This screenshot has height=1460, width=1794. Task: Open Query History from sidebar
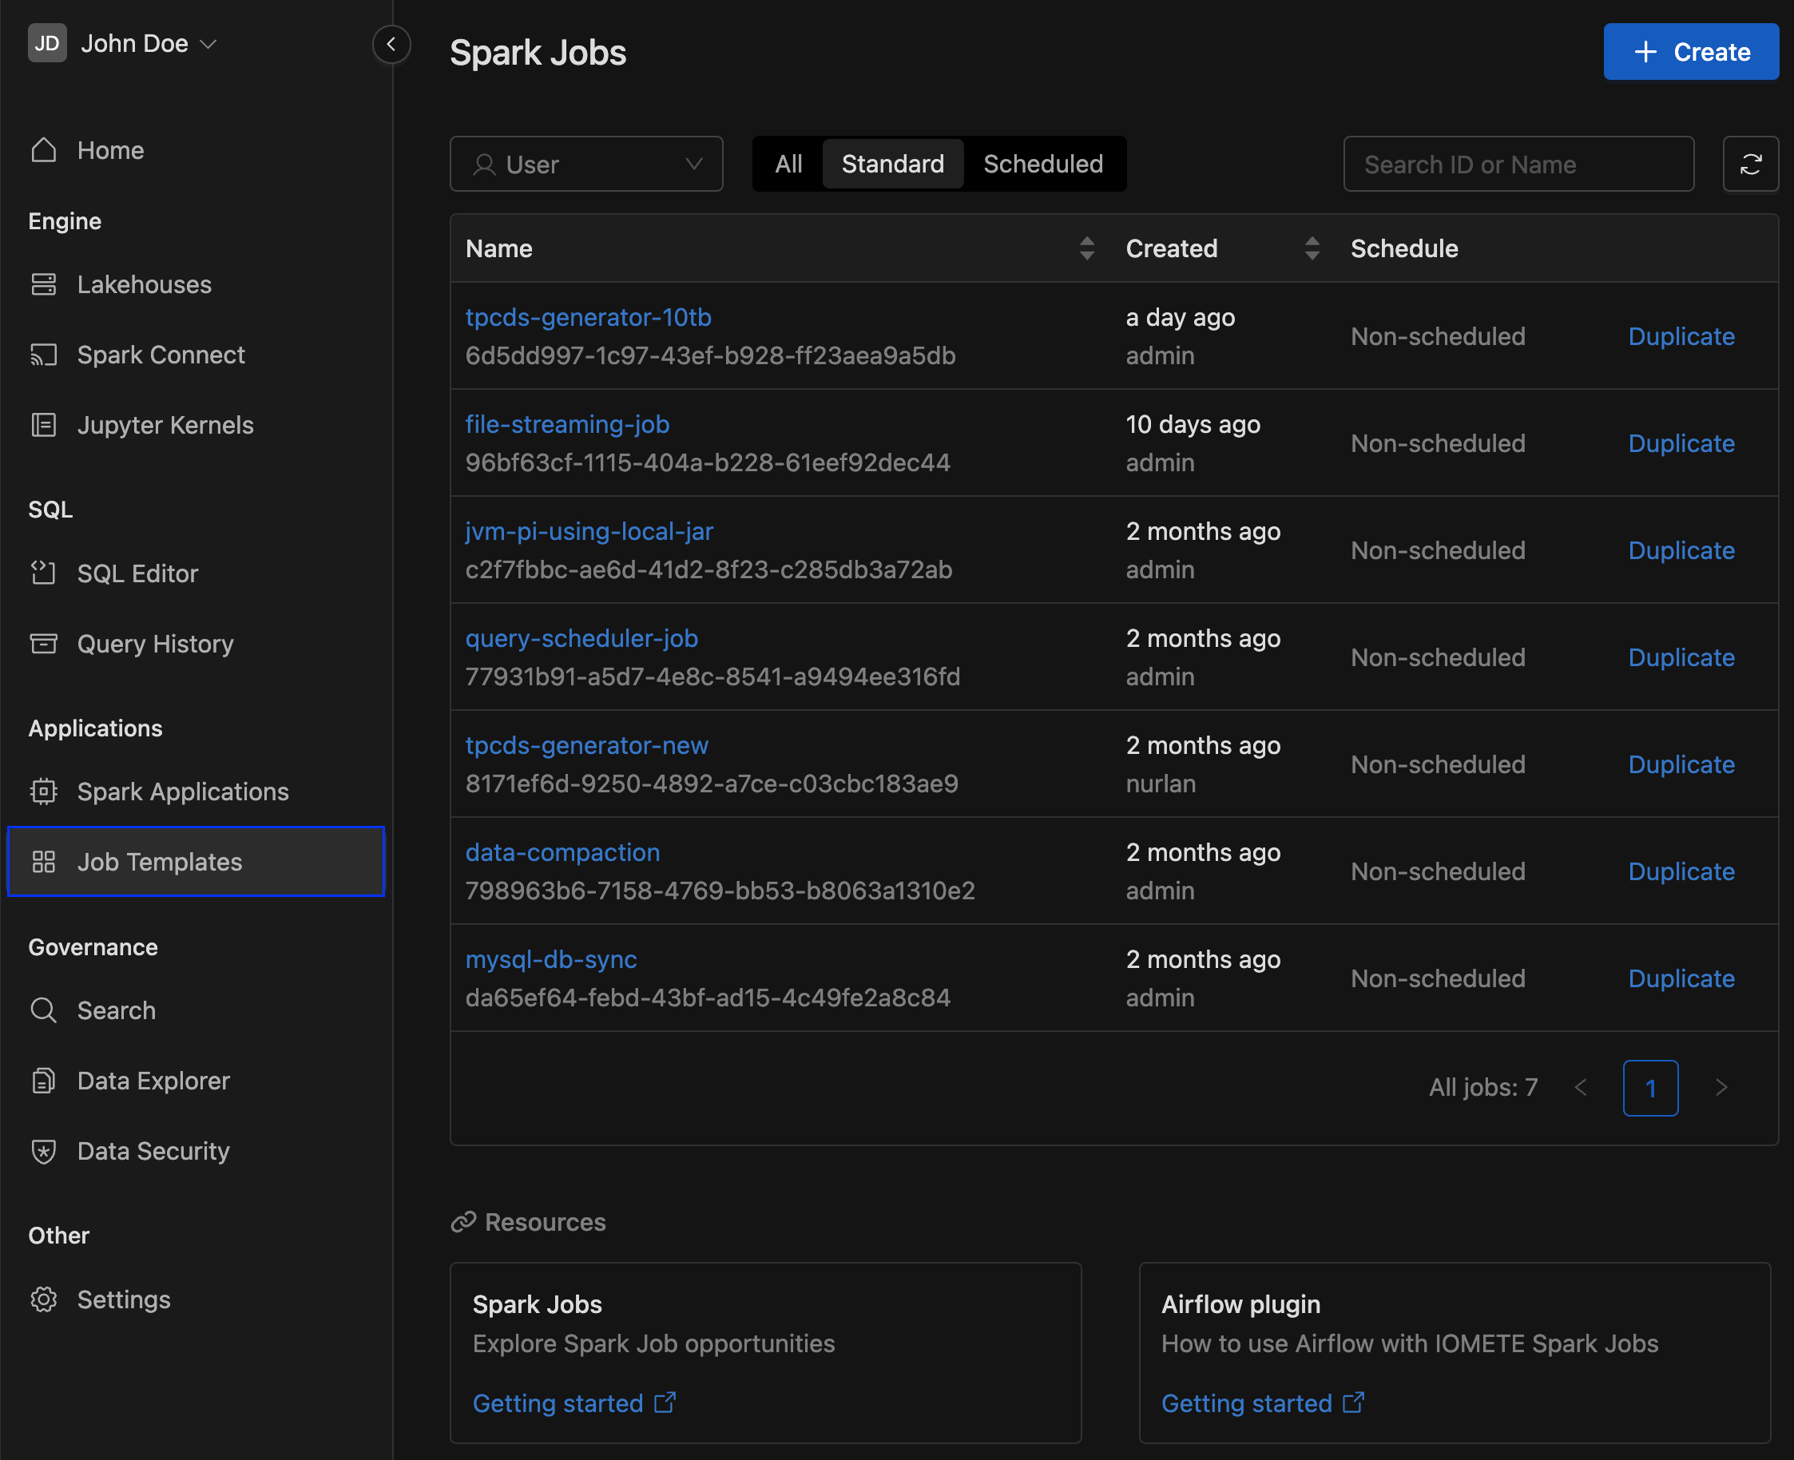click(155, 642)
